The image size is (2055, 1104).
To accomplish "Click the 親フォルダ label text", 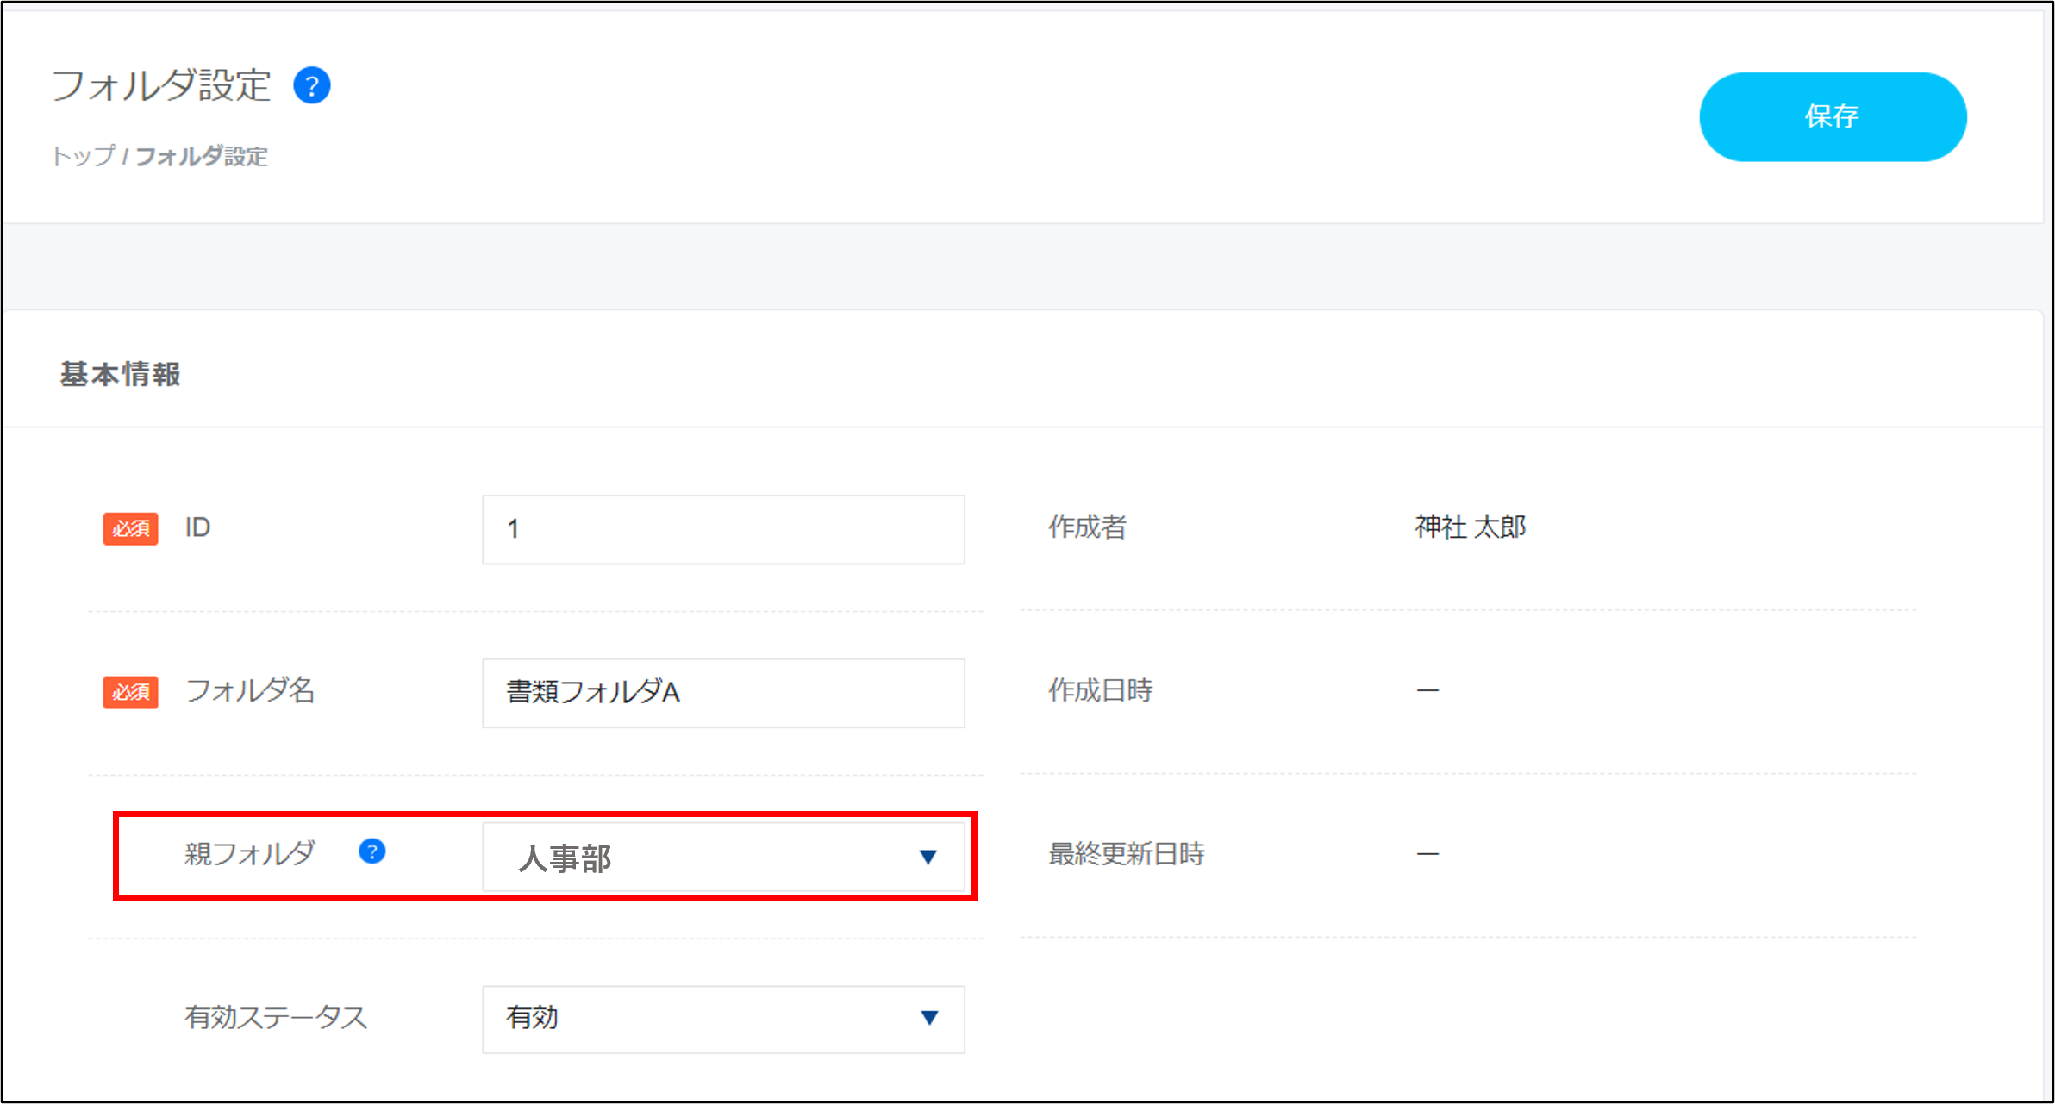I will [250, 853].
